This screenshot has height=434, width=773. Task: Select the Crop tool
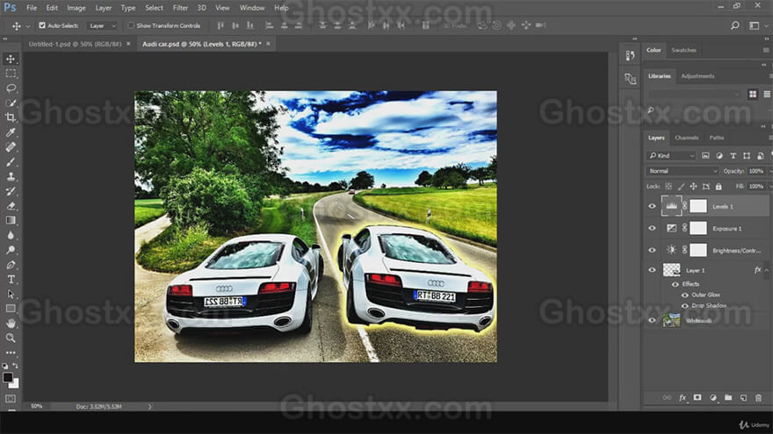pyautogui.click(x=11, y=117)
